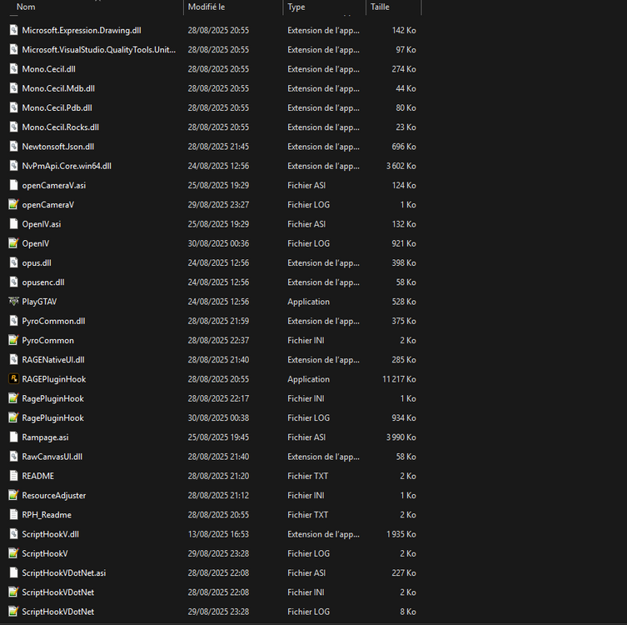Select the RagePluginHook LOG file name
The image size is (627, 625).
click(x=52, y=417)
